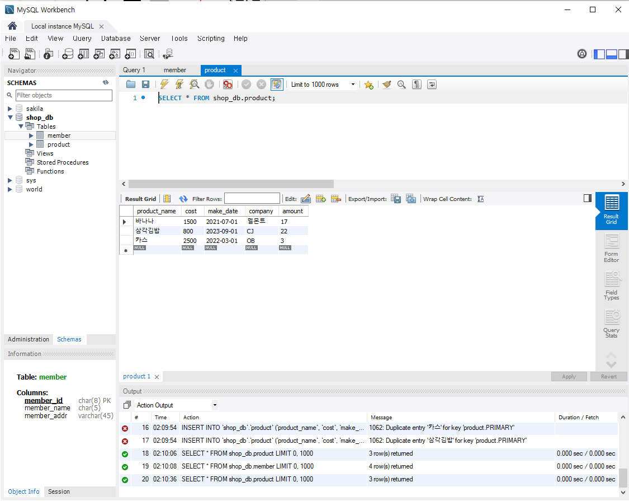Toggle the left sidebar panel
The width and height of the screenshot is (629, 501).
pos(599,54)
